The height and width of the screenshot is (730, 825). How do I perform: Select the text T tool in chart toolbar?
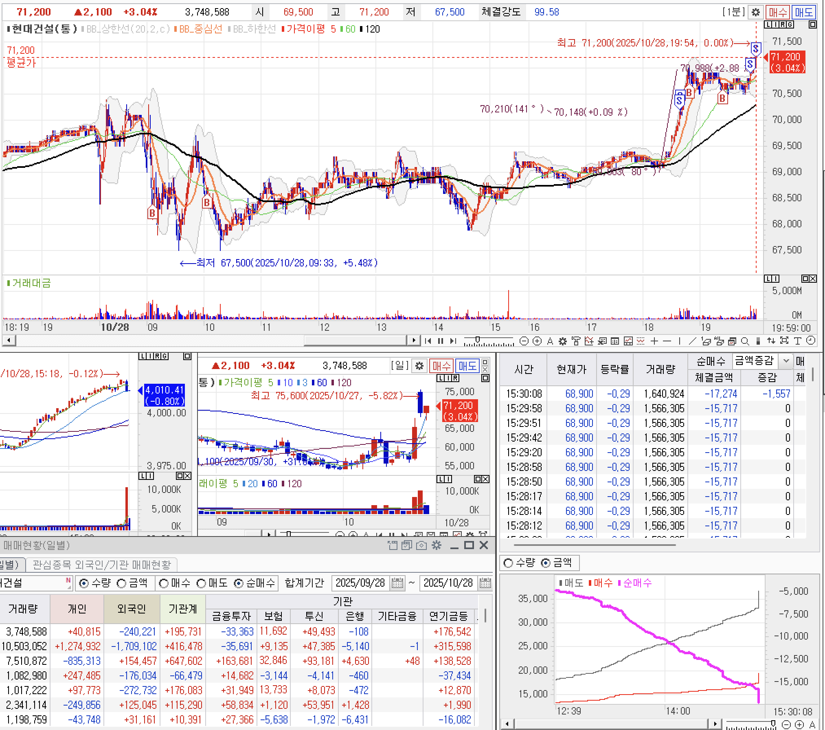(x=798, y=341)
